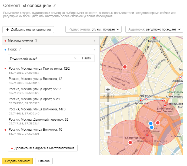Click the pencil icon to rename the segment

(x=55, y=5)
